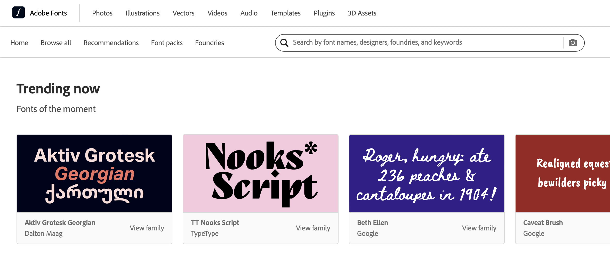Click the magnifying glass search icon
The image size is (610, 273).
pyautogui.click(x=284, y=43)
